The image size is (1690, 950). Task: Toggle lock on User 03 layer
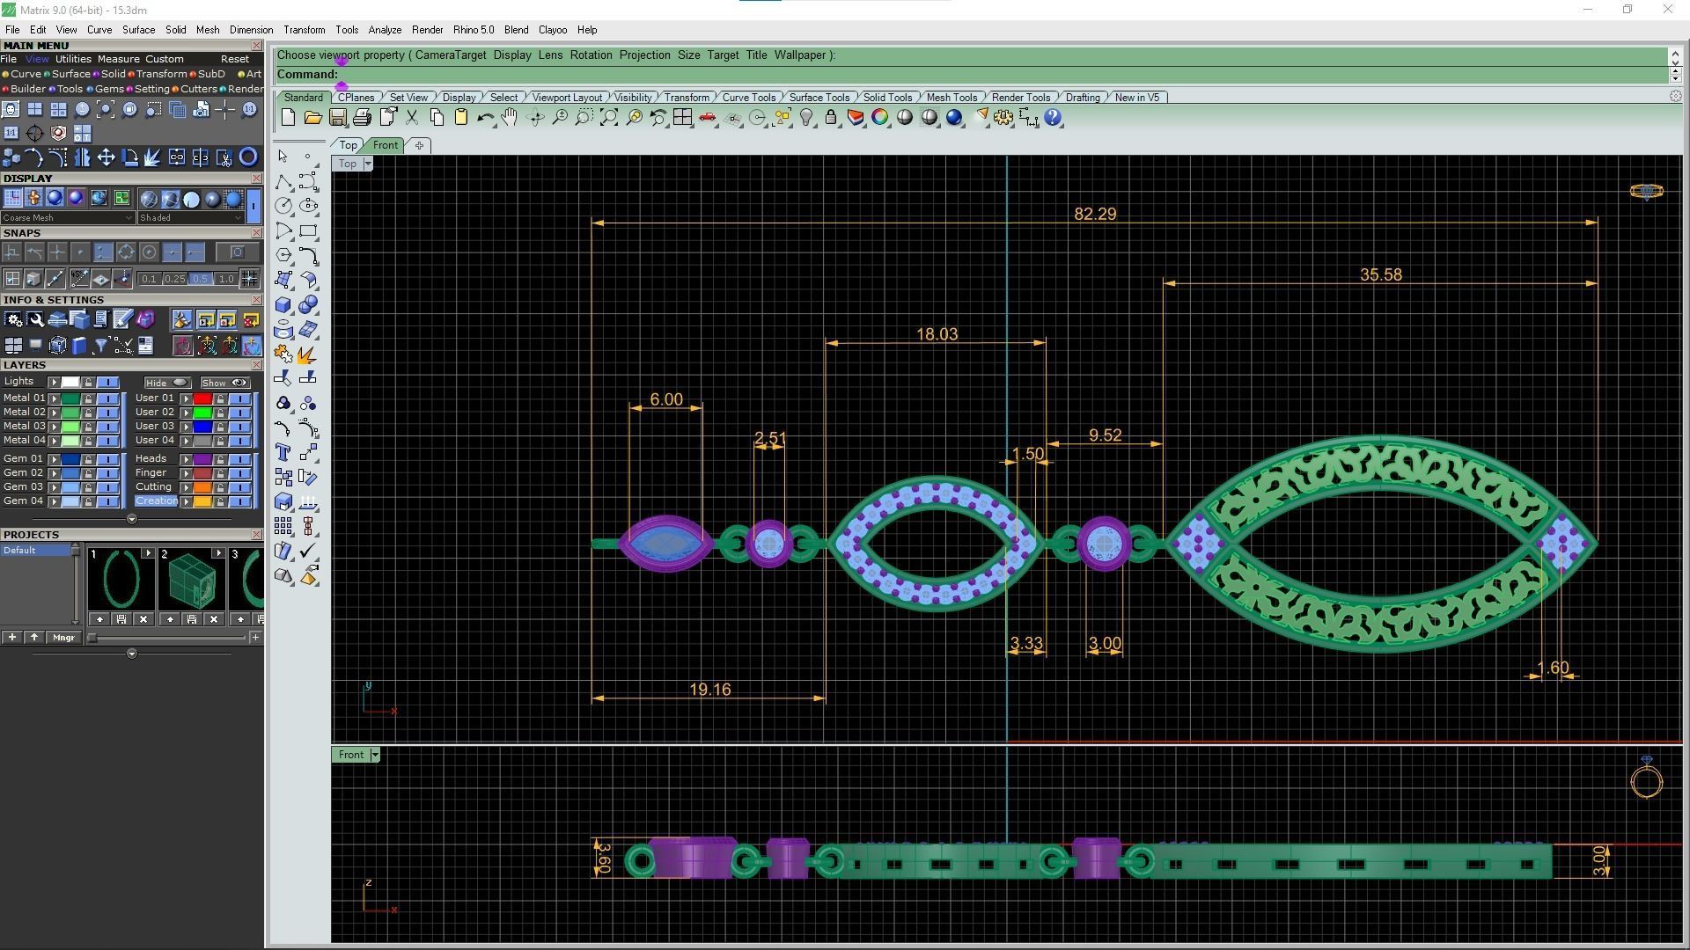220,427
